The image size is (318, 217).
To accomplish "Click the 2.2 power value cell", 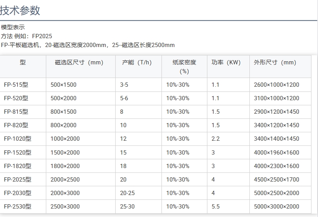I will point(215,139).
